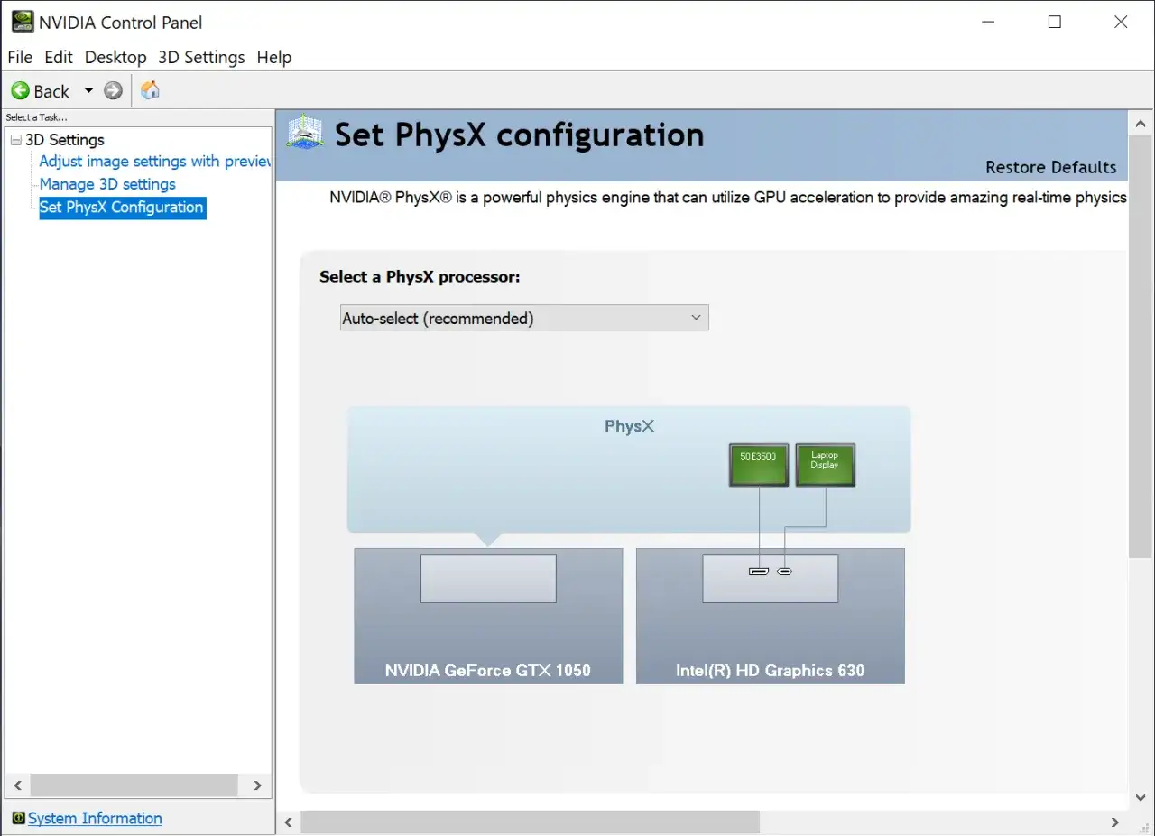Open the Edit menu

click(x=59, y=57)
